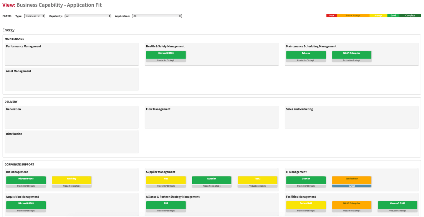Viewport: 424px width, 217px height.
Task: Click the page title Business Capability - Application Fit
Action: pyautogui.click(x=59, y=5)
